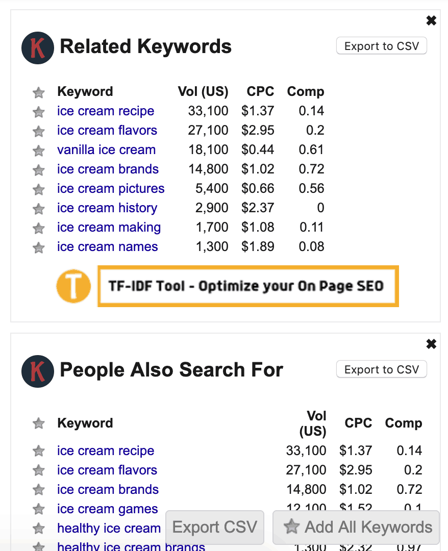Screen dimensions: 448x551
Task: Open the 'ice cream recipe' keyword link
Action: coord(106,111)
